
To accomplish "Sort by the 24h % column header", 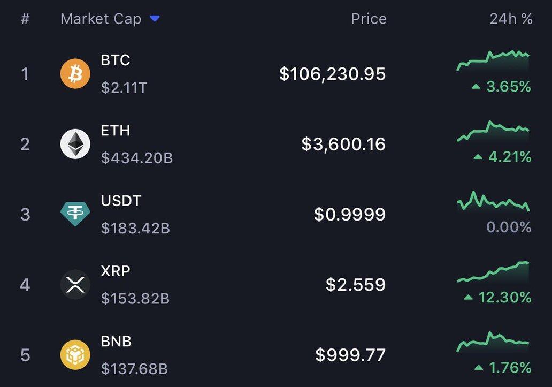I will pyautogui.click(x=511, y=19).
